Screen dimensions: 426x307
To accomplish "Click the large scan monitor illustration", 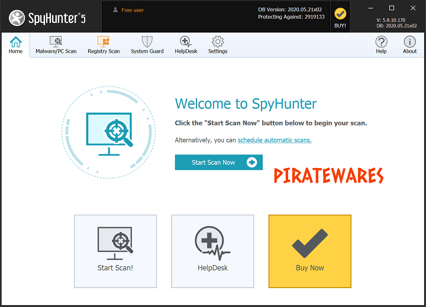I will pyautogui.click(x=109, y=133).
